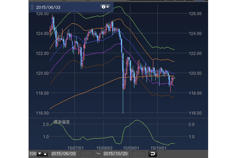The width and height of the screenshot is (237, 158).
Task: Click the empty field after the start date
Action: [x=86, y=154]
